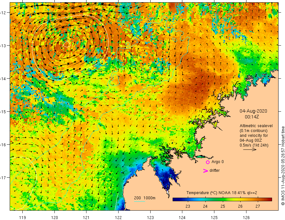The height and width of the screenshot is (220, 285).
Task: Click the 'Argo 0' legend label
Action: click(218, 162)
